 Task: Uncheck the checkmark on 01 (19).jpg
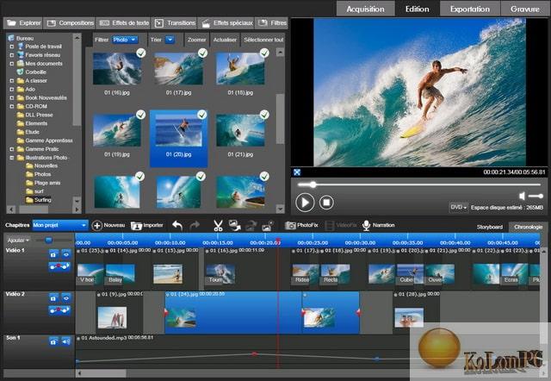141,115
